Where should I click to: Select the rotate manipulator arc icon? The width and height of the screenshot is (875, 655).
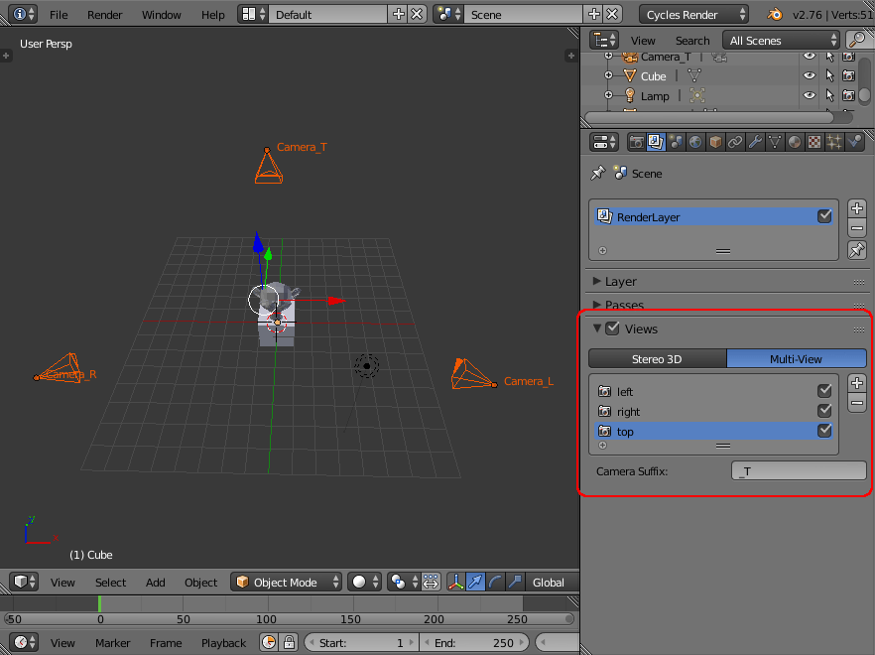click(495, 582)
